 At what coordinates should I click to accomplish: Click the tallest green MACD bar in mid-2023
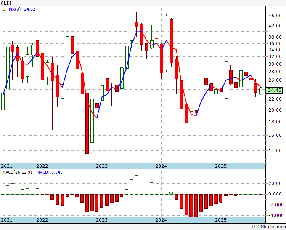click(137, 185)
